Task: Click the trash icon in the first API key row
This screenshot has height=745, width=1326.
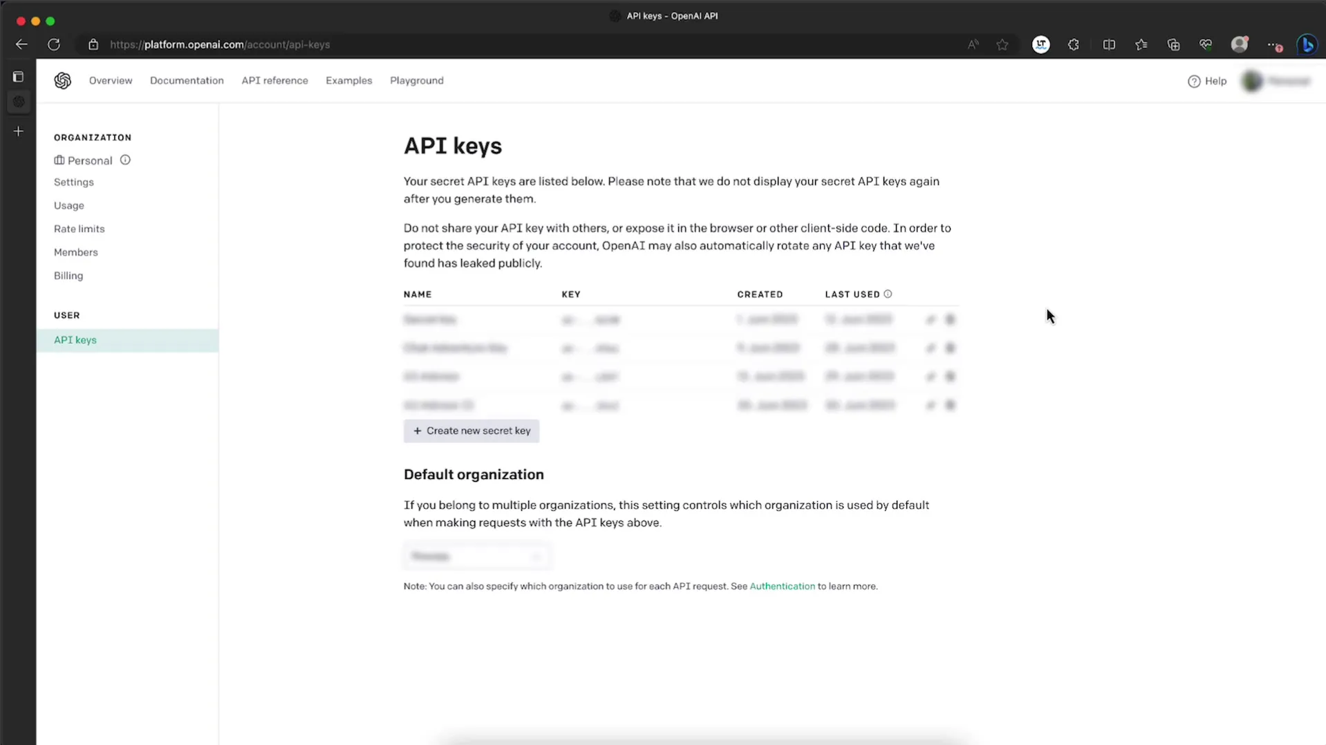Action: [950, 319]
